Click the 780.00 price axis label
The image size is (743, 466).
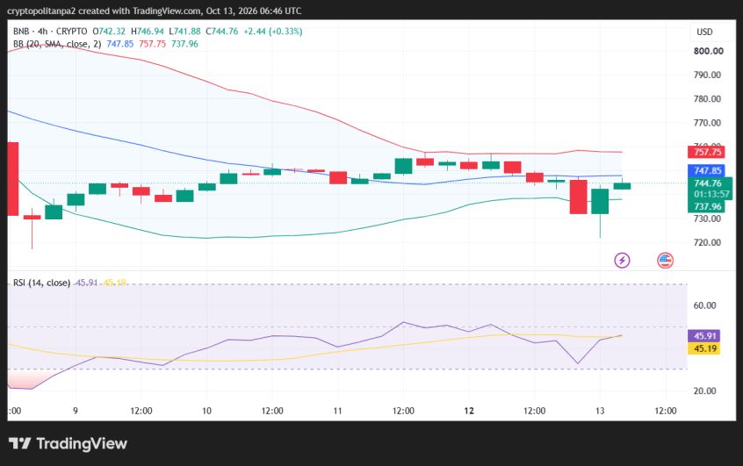[708, 99]
